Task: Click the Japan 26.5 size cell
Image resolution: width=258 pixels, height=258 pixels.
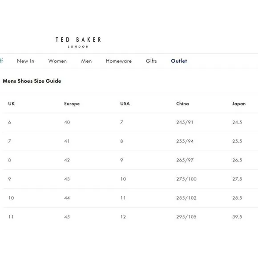Action: pyautogui.click(x=237, y=160)
